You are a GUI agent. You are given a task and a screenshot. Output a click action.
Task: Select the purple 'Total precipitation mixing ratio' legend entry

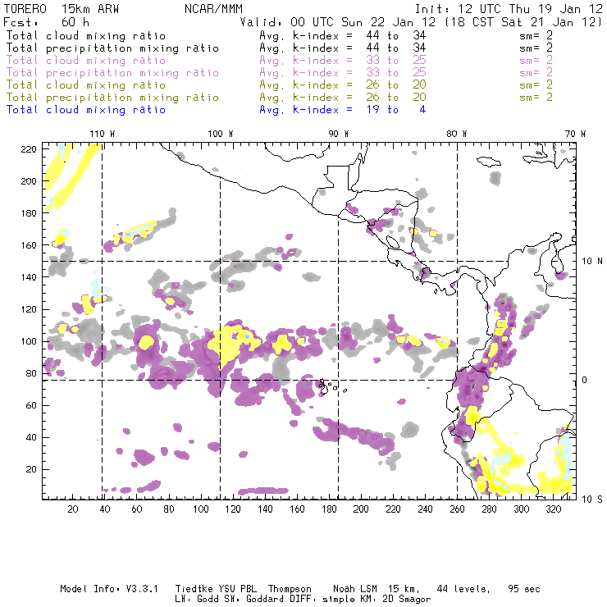click(x=112, y=73)
